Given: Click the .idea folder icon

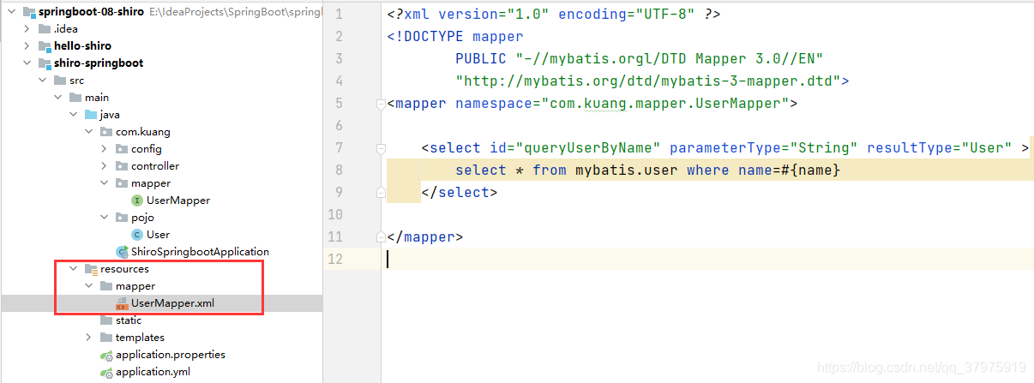Looking at the screenshot, I should [43, 29].
